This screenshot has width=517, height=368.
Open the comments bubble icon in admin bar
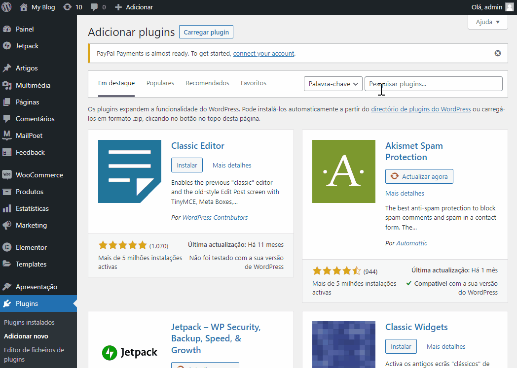[94, 7]
